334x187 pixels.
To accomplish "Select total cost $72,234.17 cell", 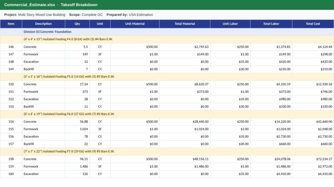I will [x=313, y=159].
